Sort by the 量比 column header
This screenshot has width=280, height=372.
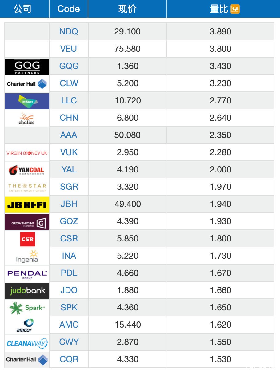click(x=219, y=9)
